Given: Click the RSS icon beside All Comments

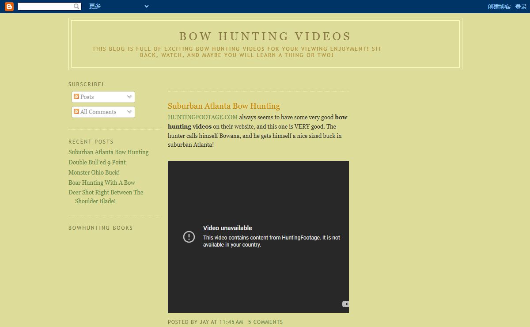Looking at the screenshot, I should pos(76,111).
